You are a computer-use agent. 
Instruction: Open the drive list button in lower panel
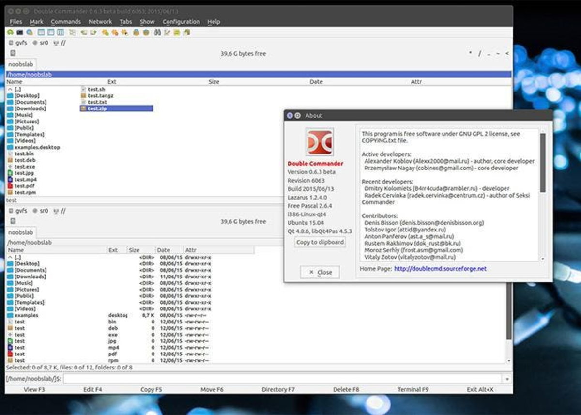[x=13, y=221]
